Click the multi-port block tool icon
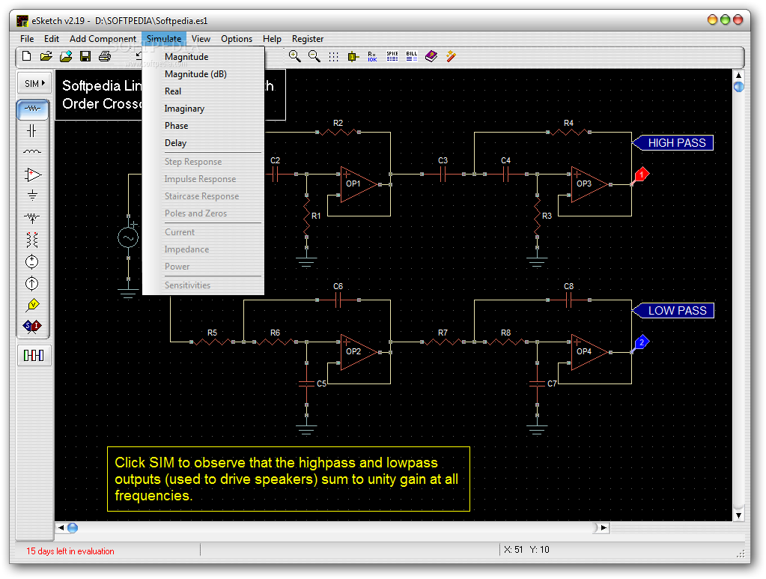766x579 pixels. (34, 355)
